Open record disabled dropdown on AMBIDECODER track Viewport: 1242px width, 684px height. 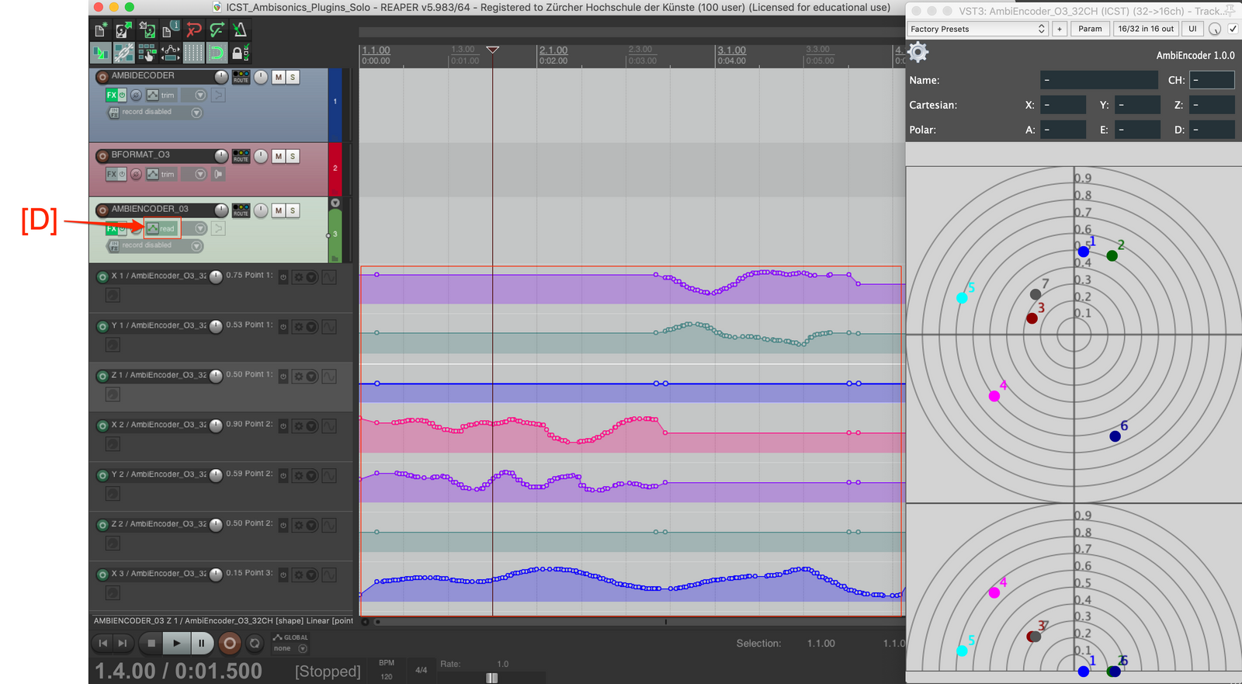pos(196,113)
